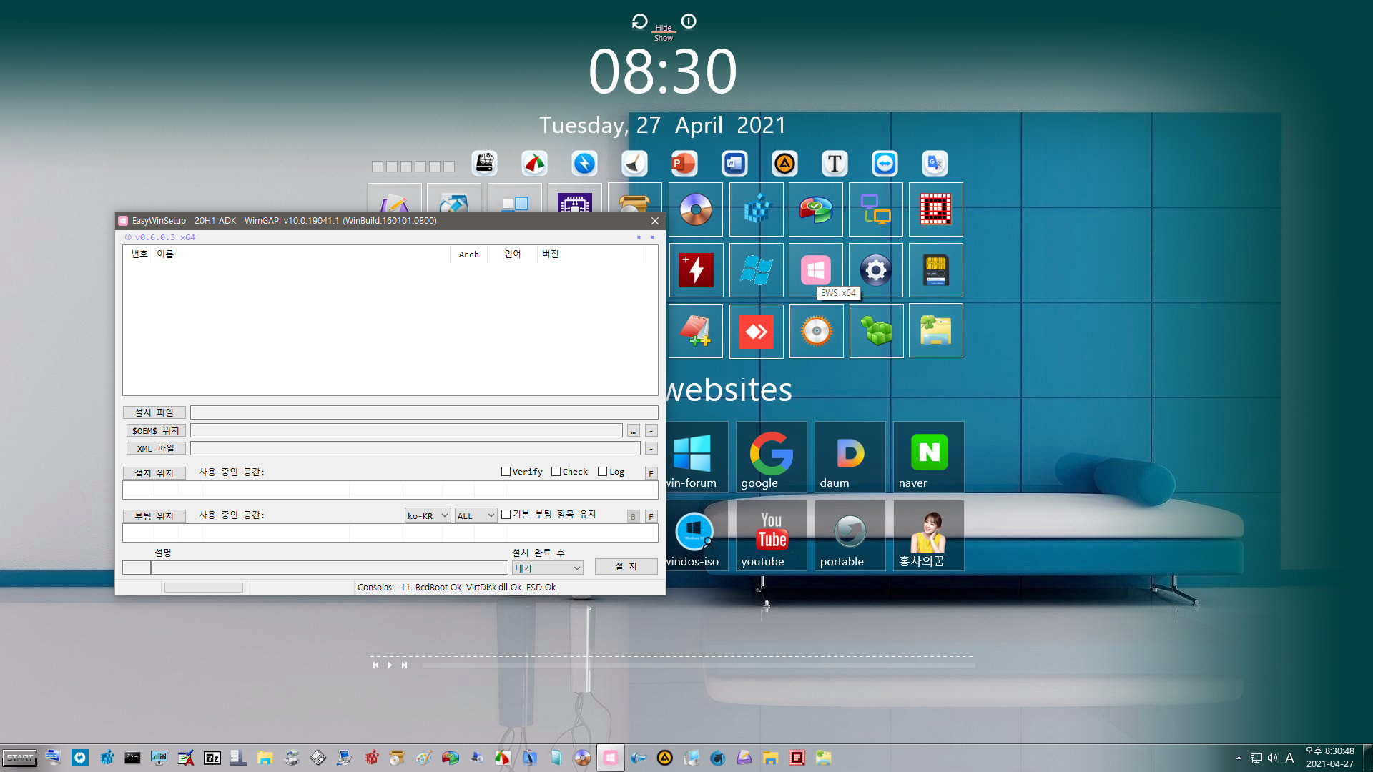Open the TeamViewer dock icon
Screen dimensions: 1373x772
point(885,164)
